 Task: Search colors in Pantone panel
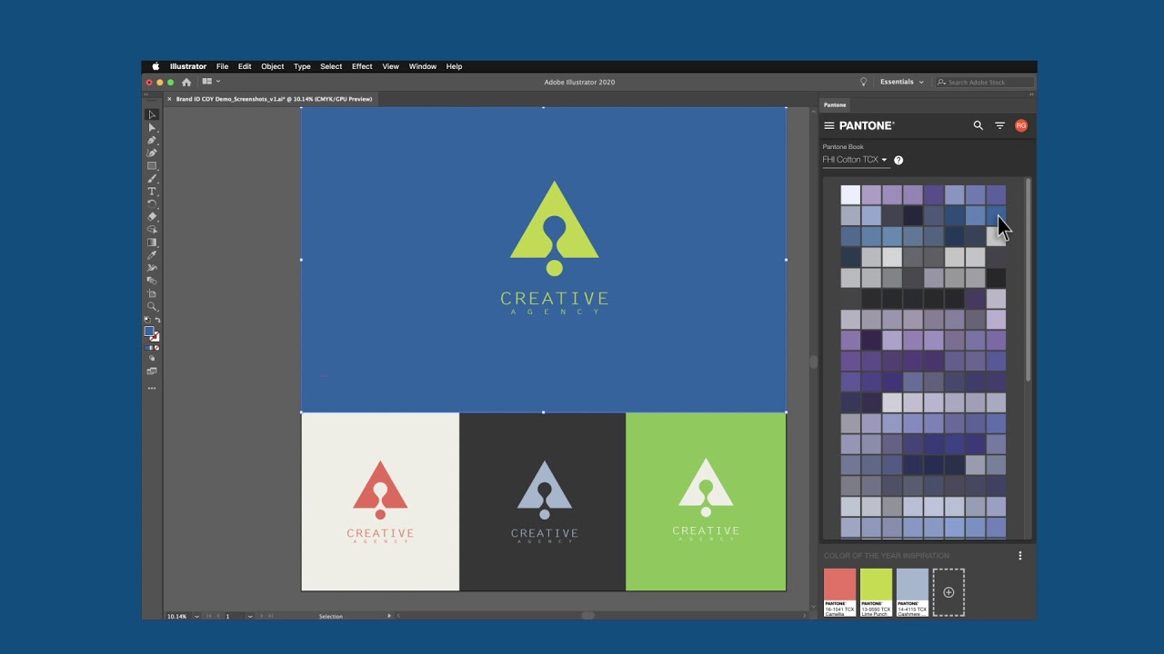pos(978,125)
